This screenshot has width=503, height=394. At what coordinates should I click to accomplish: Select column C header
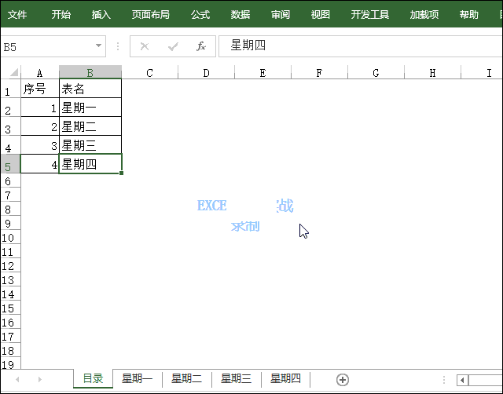[149, 73]
